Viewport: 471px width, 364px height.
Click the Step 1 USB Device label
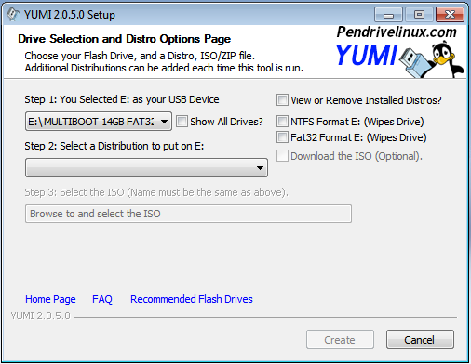coord(122,99)
